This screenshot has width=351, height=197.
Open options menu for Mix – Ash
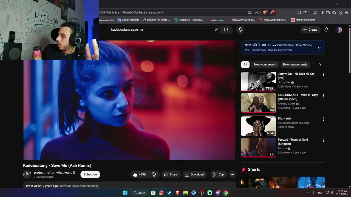[323, 119]
